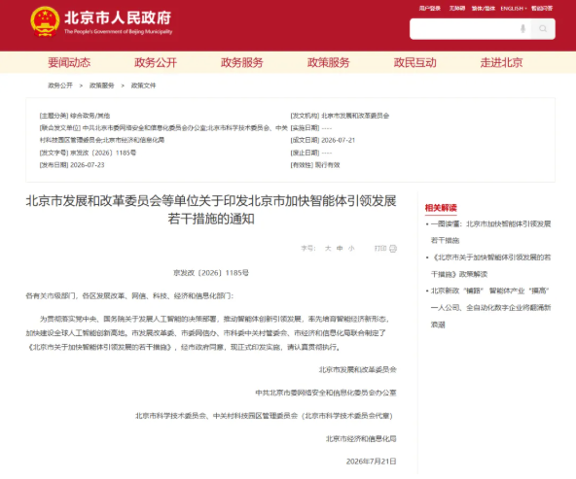Open the 走进北京 navigation tab

point(501,62)
